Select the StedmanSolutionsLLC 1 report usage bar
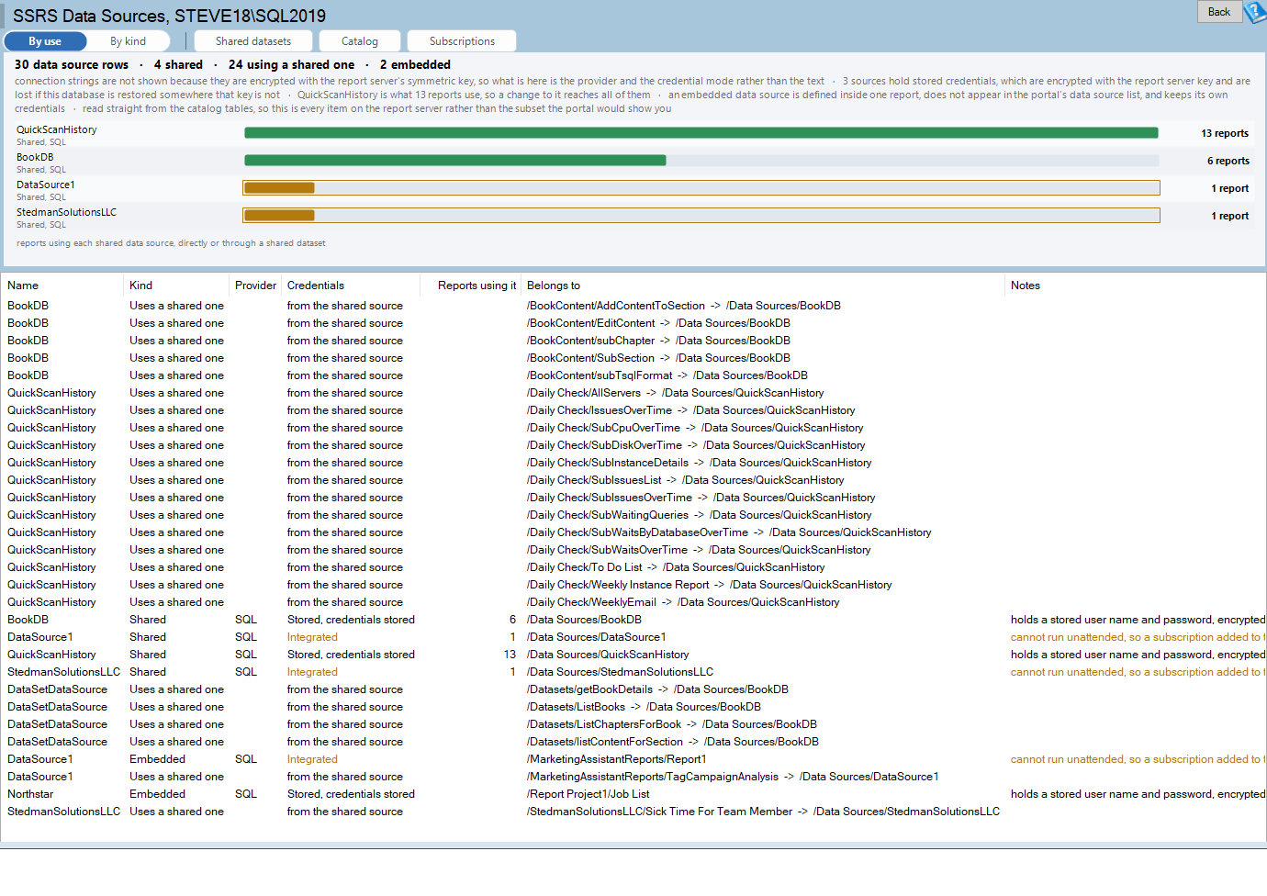1267x896 pixels. click(701, 216)
